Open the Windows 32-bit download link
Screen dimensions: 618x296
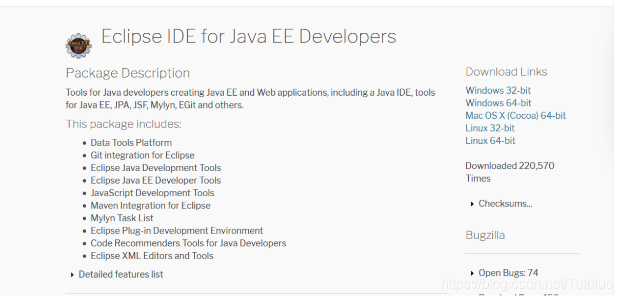pyautogui.click(x=498, y=91)
